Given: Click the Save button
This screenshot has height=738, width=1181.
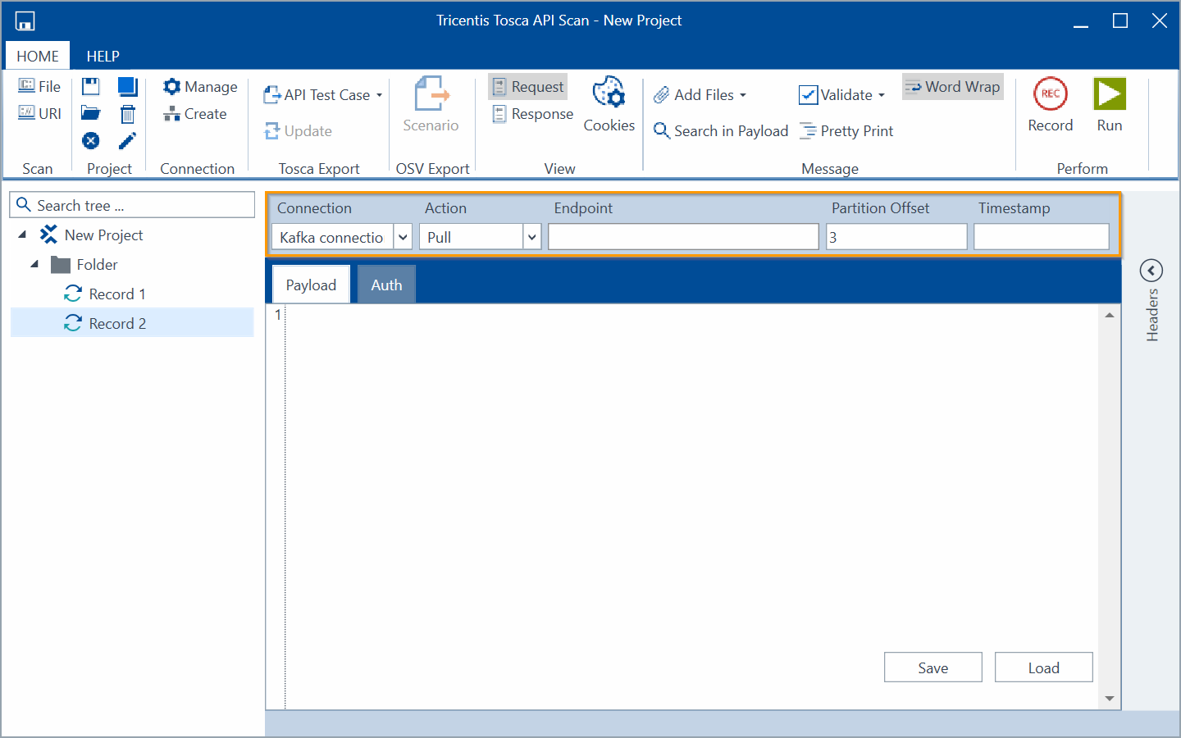Looking at the screenshot, I should 932,667.
